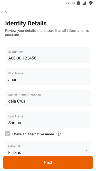Edit the ID Number field A00-00-123456
The image size is (96, 171).
[x=48, y=55]
